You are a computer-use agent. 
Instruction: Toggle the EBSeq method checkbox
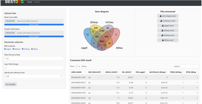coord(32,49)
